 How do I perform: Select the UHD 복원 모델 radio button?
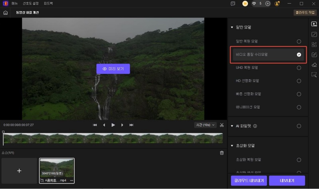(299, 68)
